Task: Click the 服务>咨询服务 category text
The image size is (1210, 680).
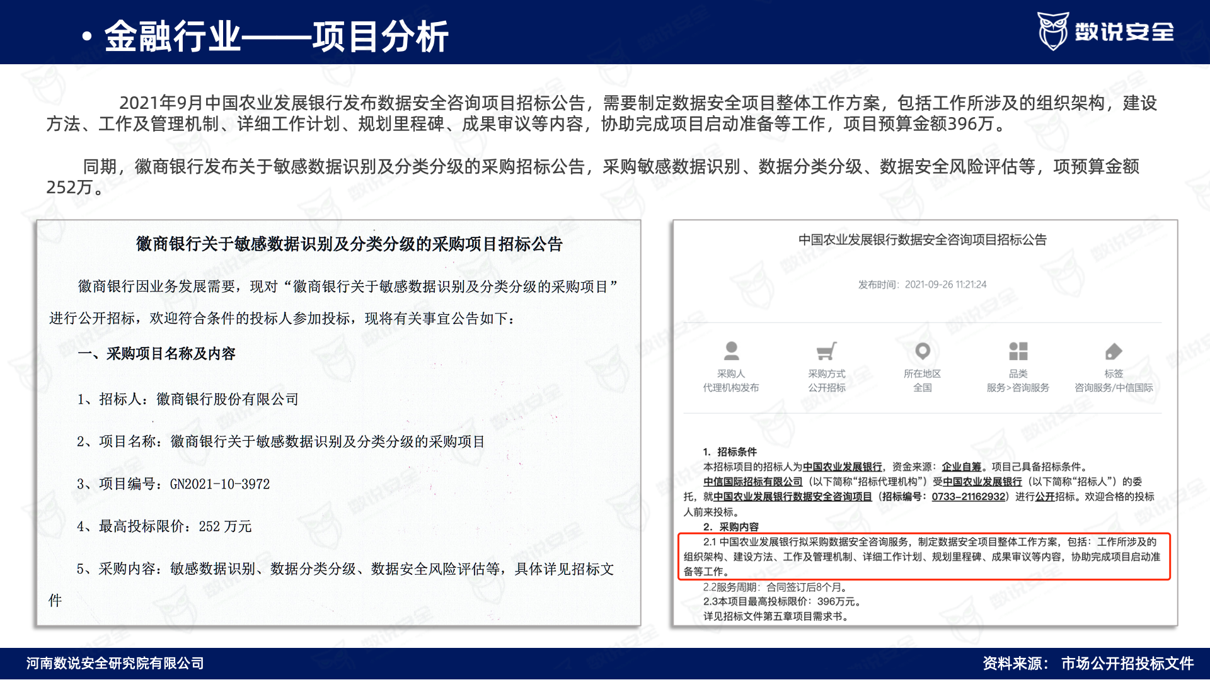Action: [1018, 388]
